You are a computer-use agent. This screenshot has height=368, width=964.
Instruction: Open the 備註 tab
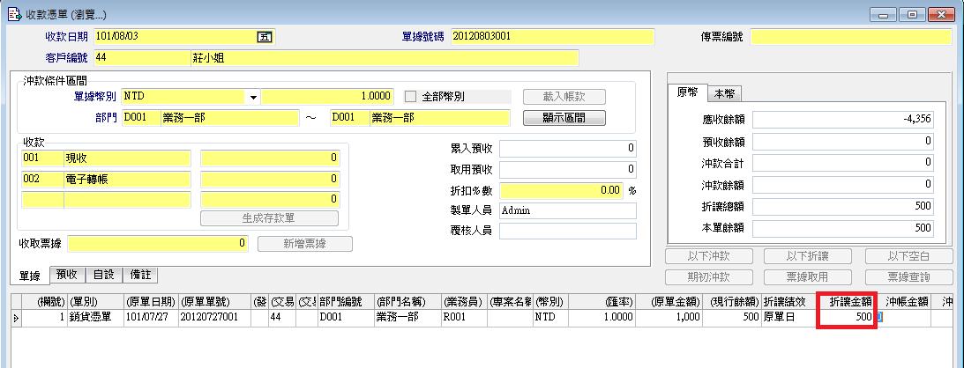[x=139, y=275]
